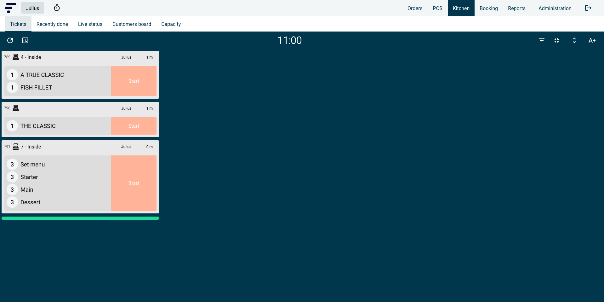Click the stopwatch timer icon beside Julius

[57, 8]
